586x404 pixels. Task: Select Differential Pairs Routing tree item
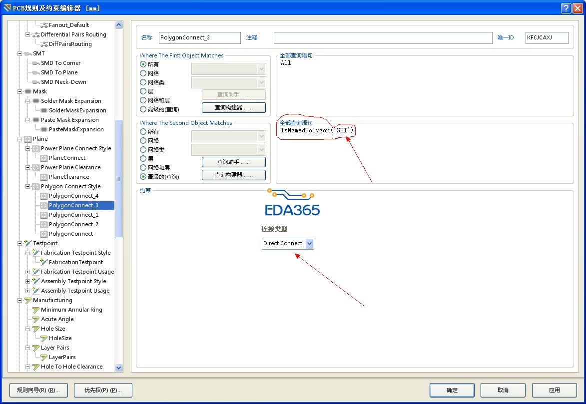coord(73,34)
